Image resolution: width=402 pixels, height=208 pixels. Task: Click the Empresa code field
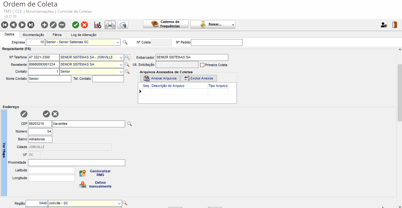[35, 42]
